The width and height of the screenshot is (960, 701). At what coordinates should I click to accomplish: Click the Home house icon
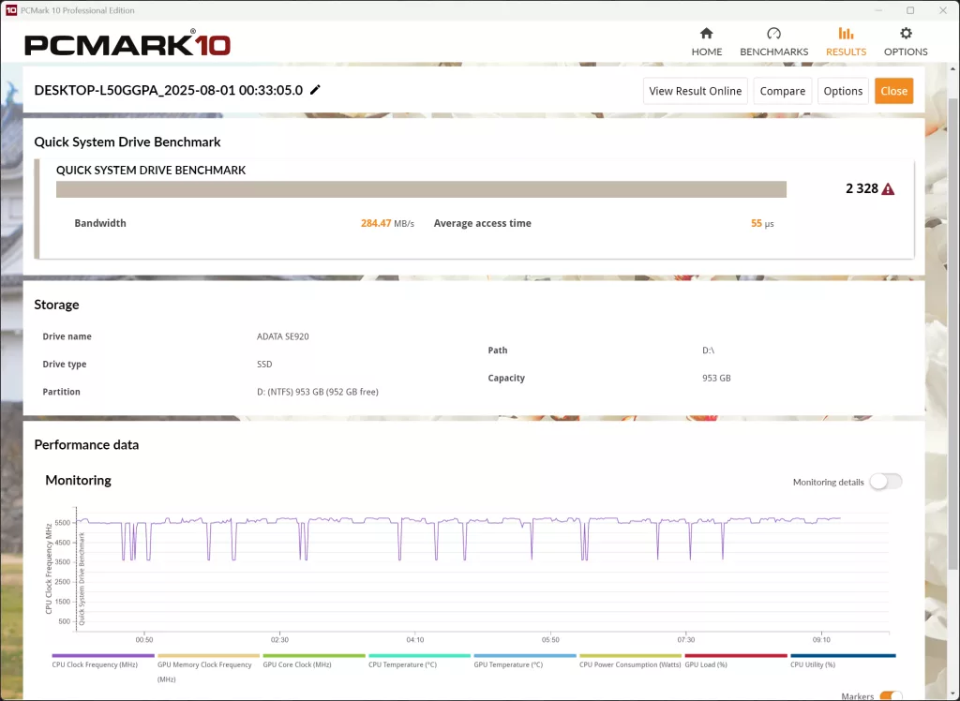pos(707,33)
